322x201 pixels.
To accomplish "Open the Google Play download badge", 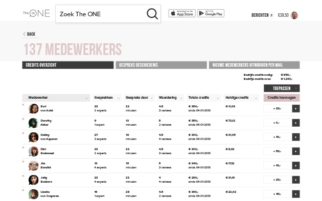I will tap(211, 13).
